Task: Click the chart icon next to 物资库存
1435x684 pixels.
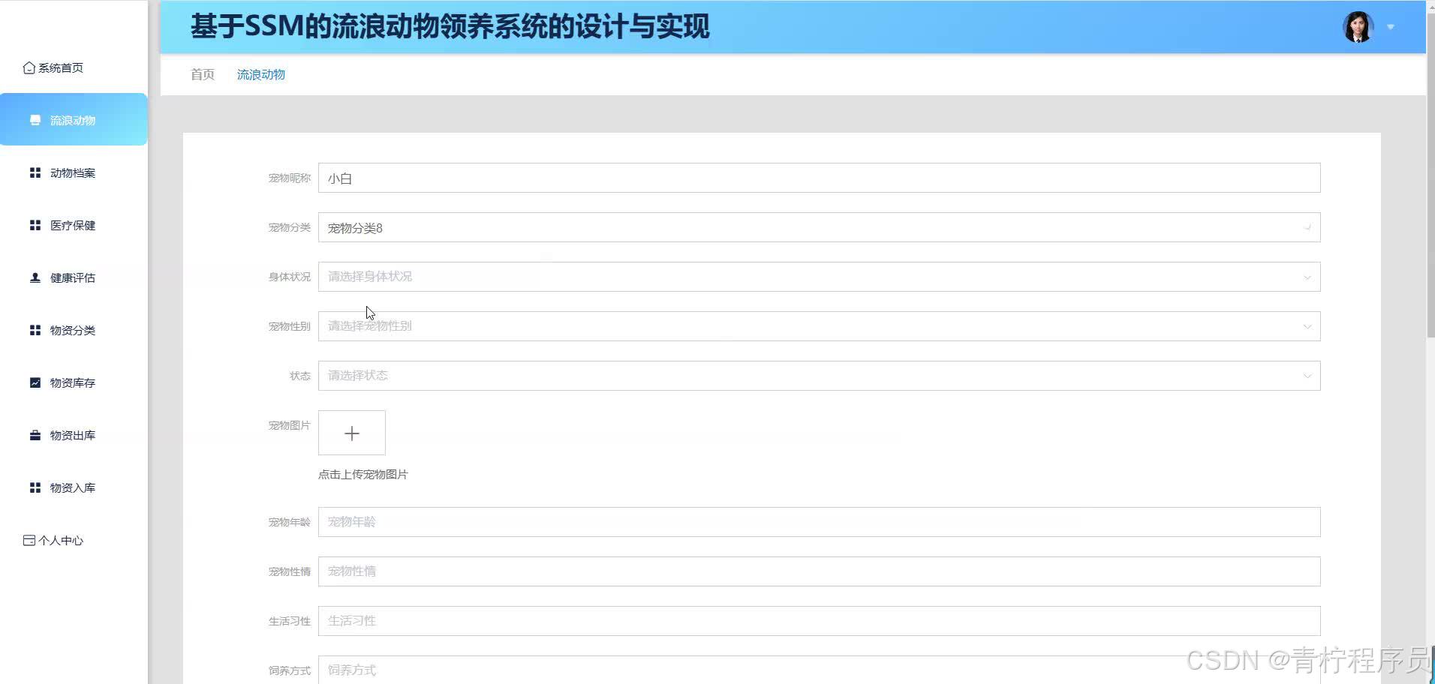Action: tap(35, 382)
